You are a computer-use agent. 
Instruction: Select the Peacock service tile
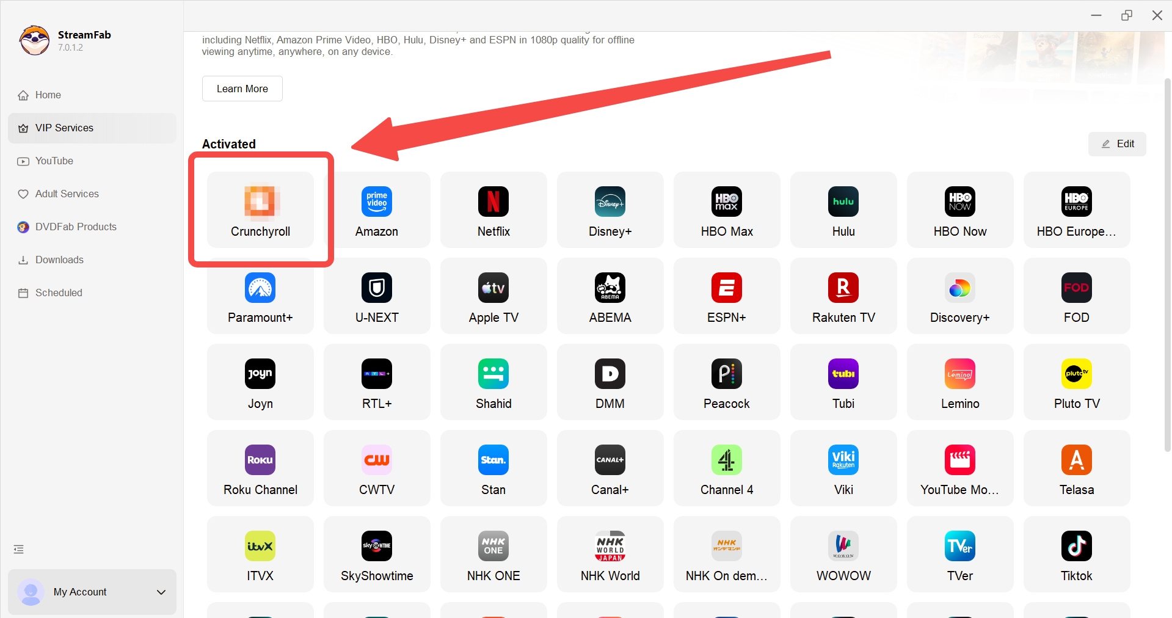point(726,382)
